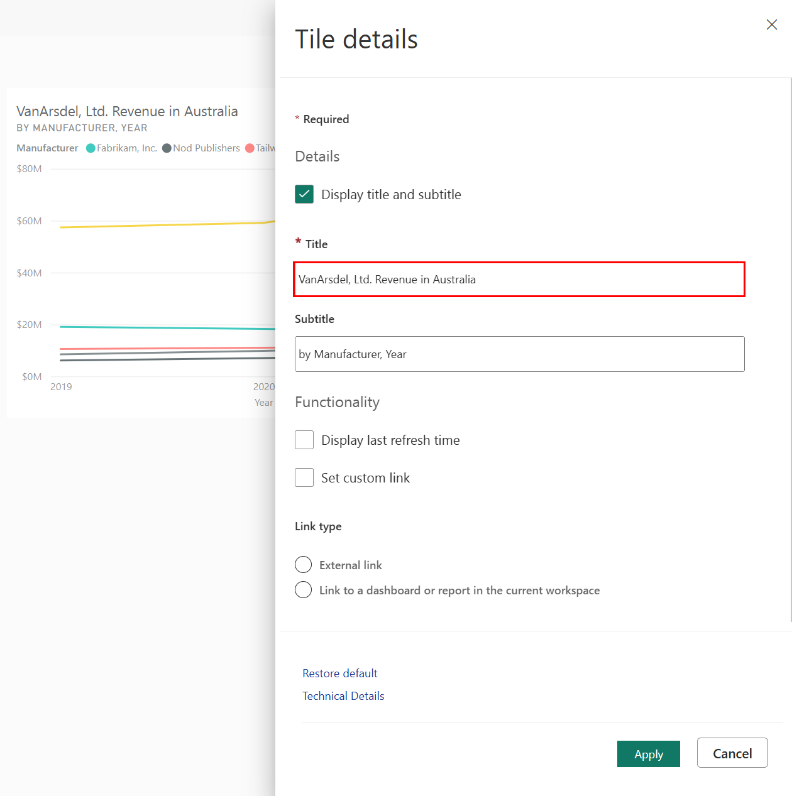This screenshot has height=796, width=792.
Task: Click the BY MANUFACTURER, YEAR subtitle
Action: [82, 128]
